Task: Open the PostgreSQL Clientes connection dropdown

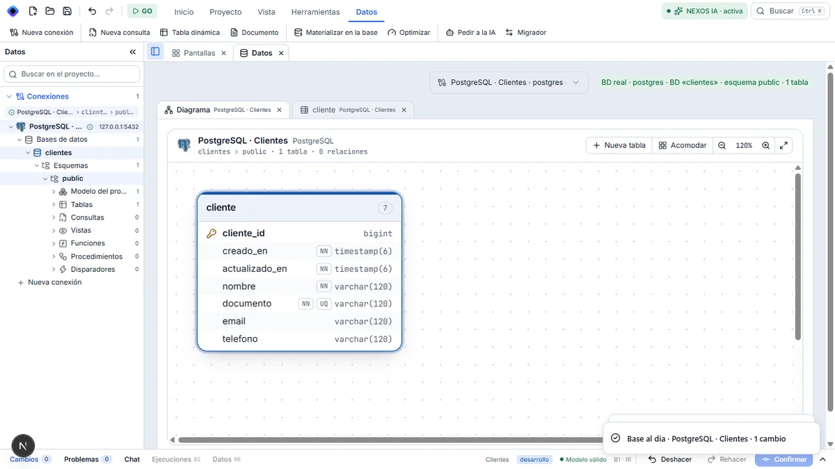Action: 509,82
